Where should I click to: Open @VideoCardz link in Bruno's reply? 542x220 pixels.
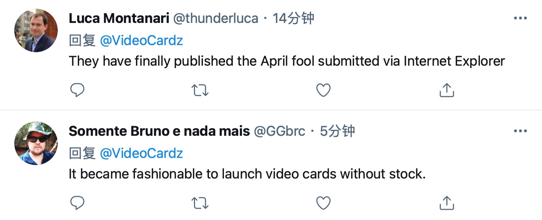(x=141, y=153)
